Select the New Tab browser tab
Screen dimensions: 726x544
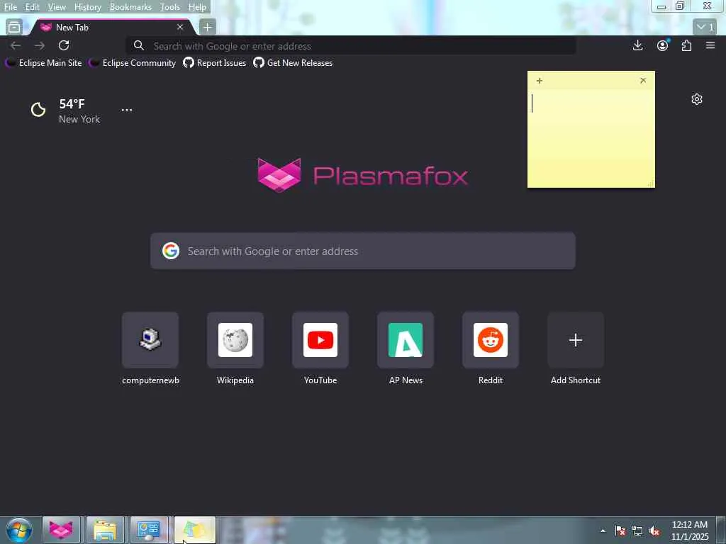[111, 28]
